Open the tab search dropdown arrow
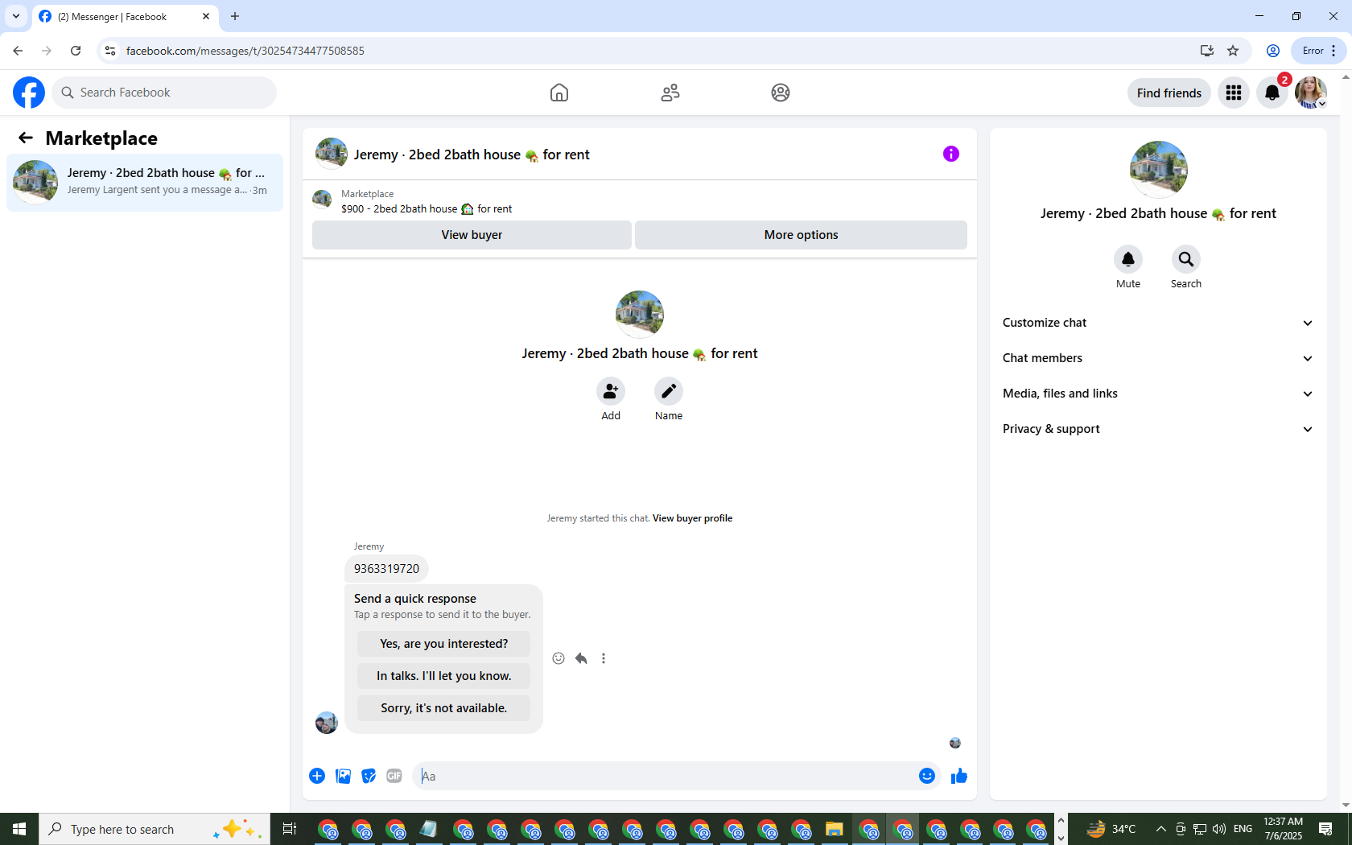Viewport: 1352px width, 845px height. [16, 16]
